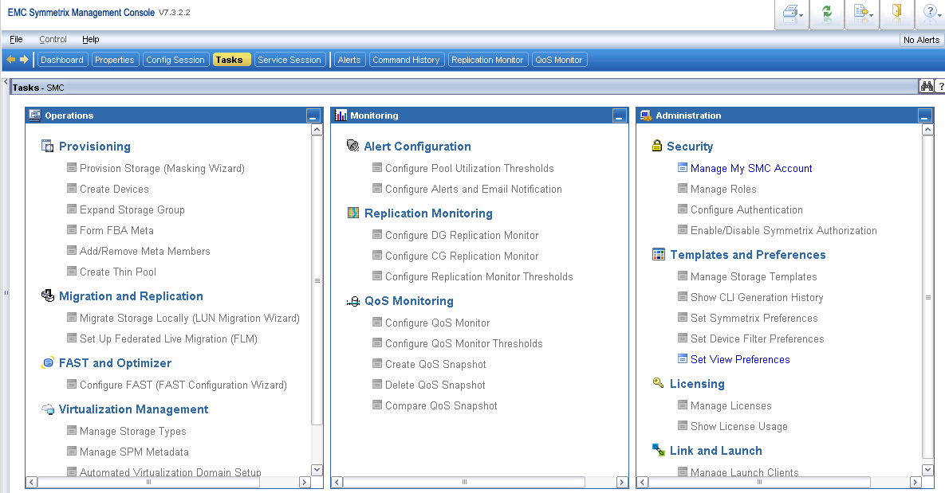Click the Alert Configuration section icon
This screenshot has height=493, width=945.
[353, 146]
